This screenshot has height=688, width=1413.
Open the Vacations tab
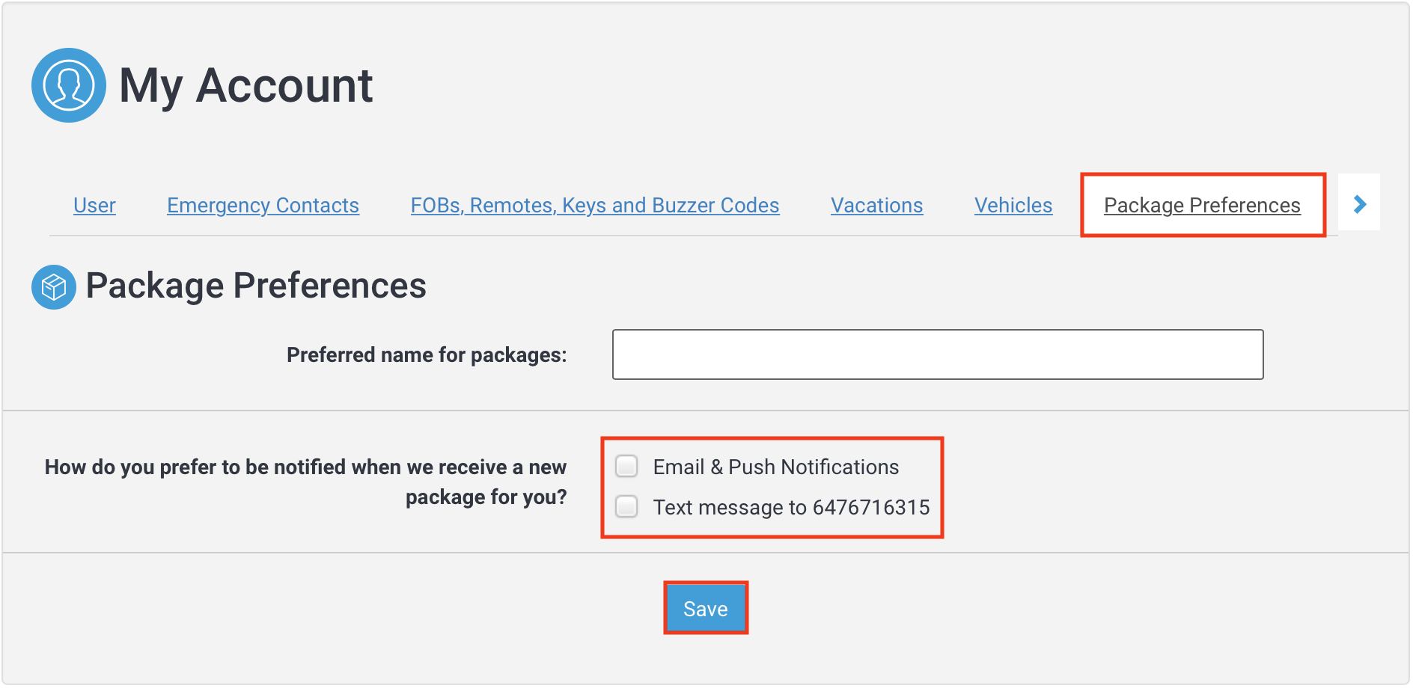coord(876,205)
